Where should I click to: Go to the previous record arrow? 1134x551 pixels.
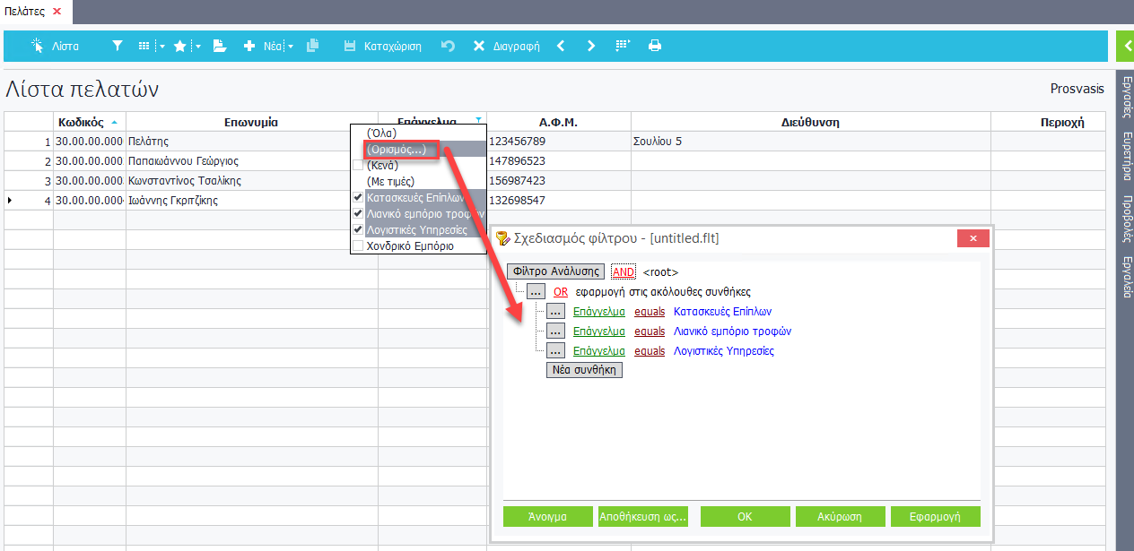[561, 46]
